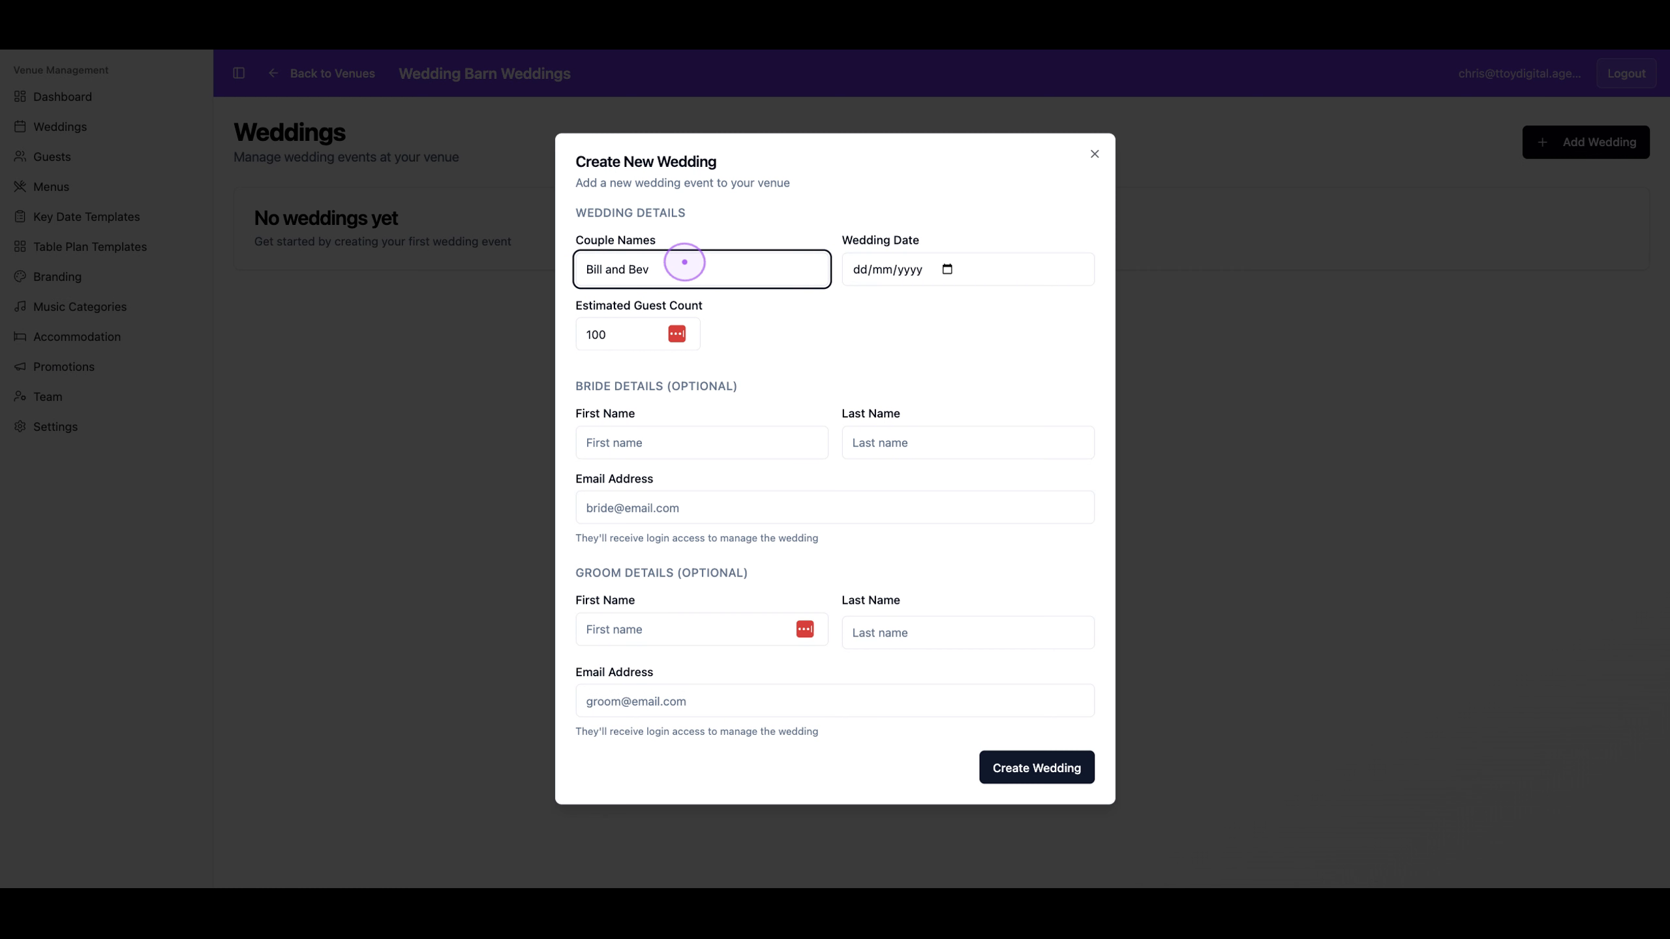Viewport: 1670px width, 939px height.
Task: Click the Logout button
Action: 1626,74
